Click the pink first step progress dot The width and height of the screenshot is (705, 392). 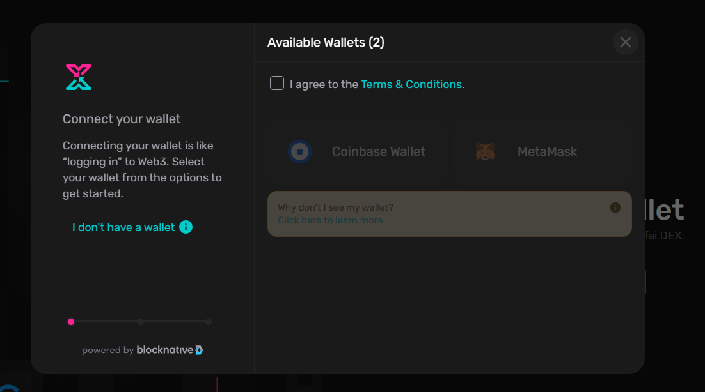[70, 322]
